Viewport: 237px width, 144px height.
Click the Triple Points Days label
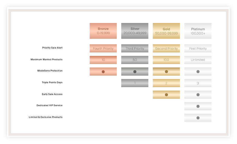pos(52,82)
